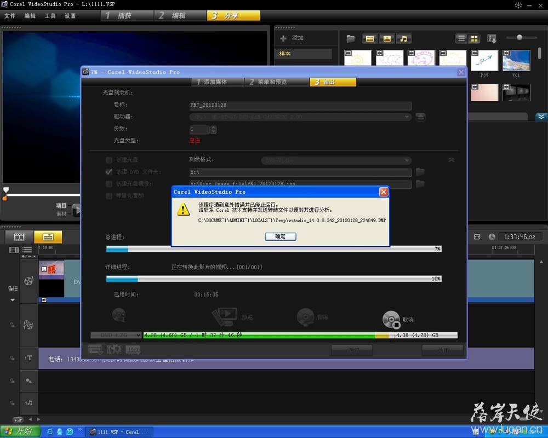Image resolution: width=548 pixels, height=438 pixels.
Task: Click the overlay track icon
Action: (28, 325)
